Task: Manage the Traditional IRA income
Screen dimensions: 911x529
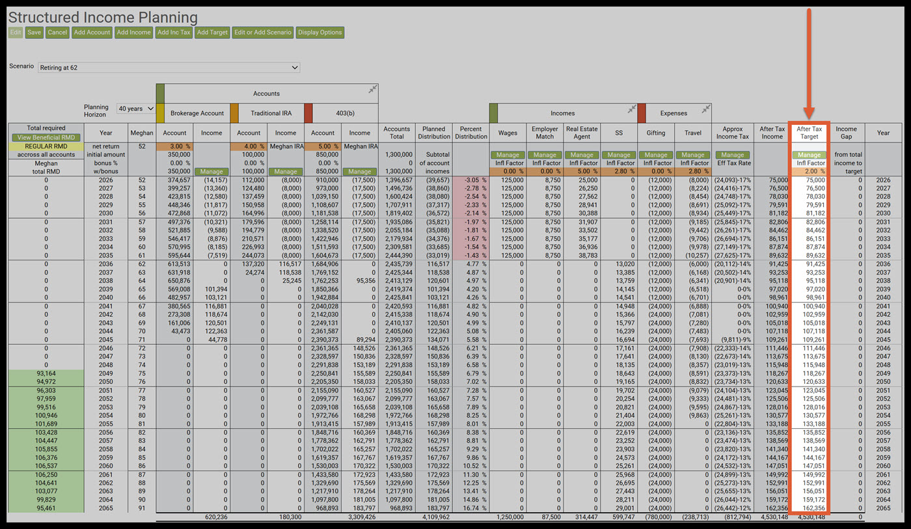Action: pos(286,172)
